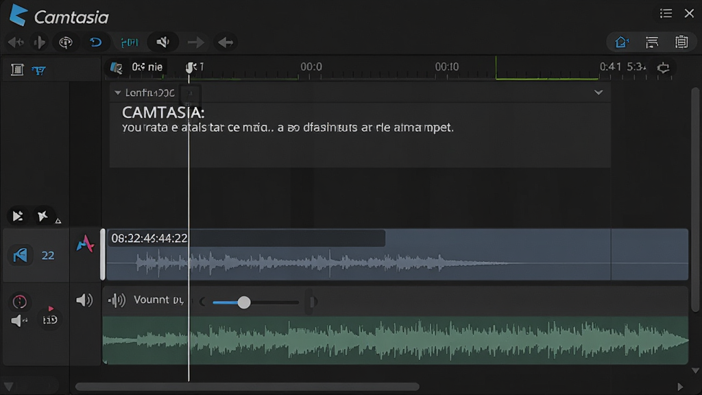Click the track number 22
702x395 pixels.
click(x=48, y=255)
